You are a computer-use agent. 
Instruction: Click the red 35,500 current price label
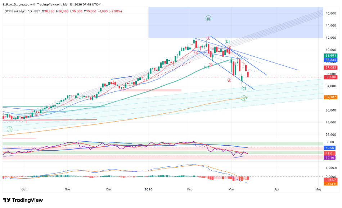pyautogui.click(x=331, y=77)
